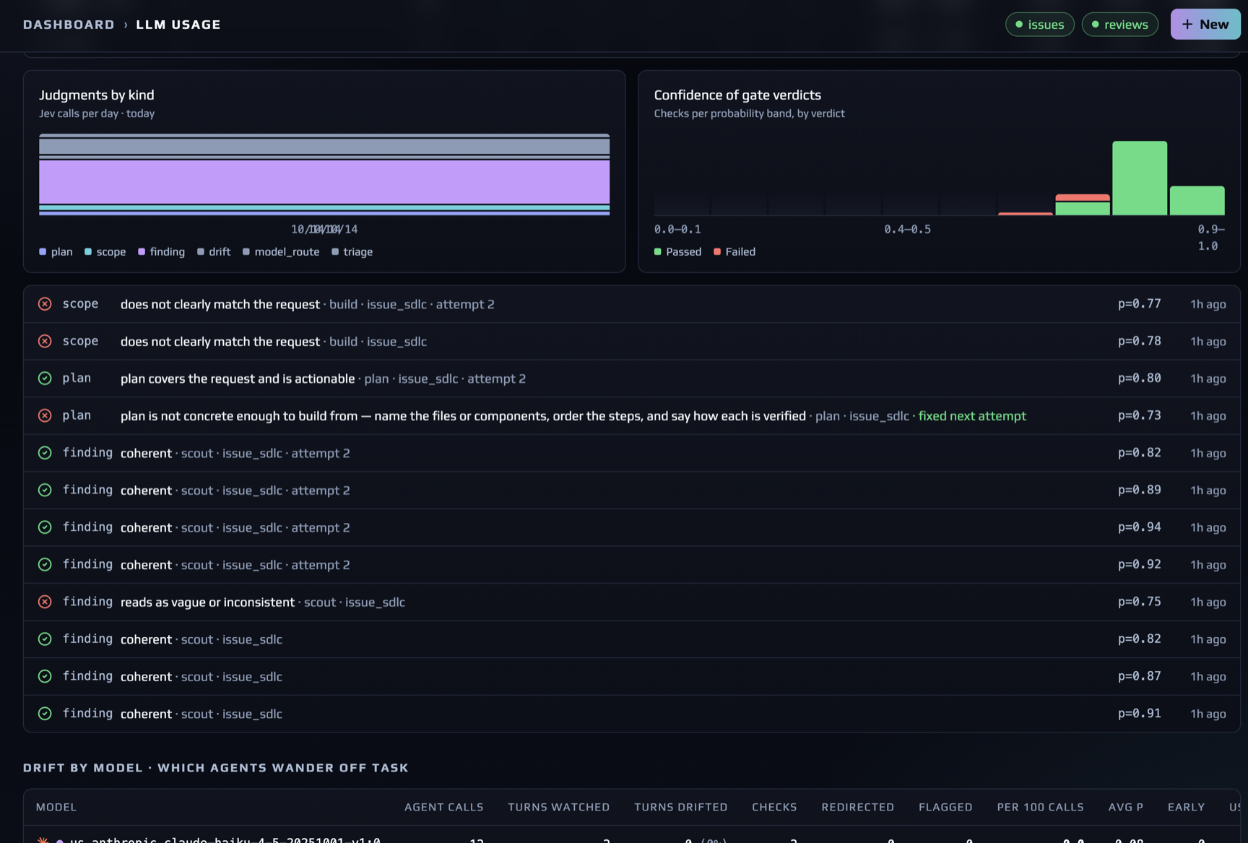Click failed icon on finding p=0.75 row

coord(45,602)
